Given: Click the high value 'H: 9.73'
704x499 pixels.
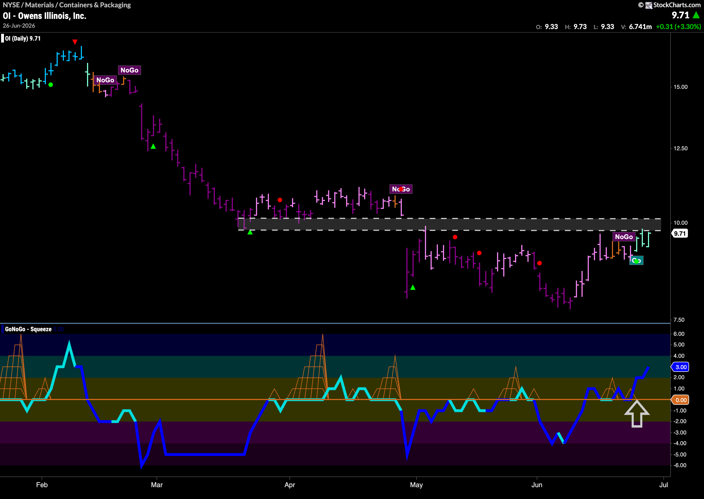Looking at the screenshot, I should coord(576,27).
